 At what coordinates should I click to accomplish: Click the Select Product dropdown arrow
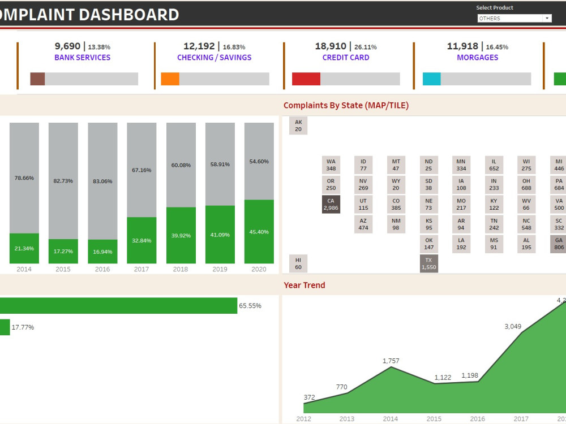click(x=546, y=18)
